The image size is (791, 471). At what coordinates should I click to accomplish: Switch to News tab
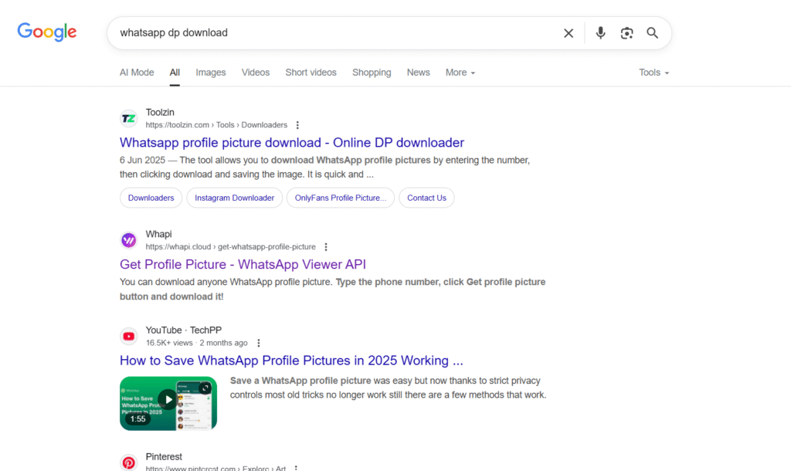pyautogui.click(x=418, y=73)
